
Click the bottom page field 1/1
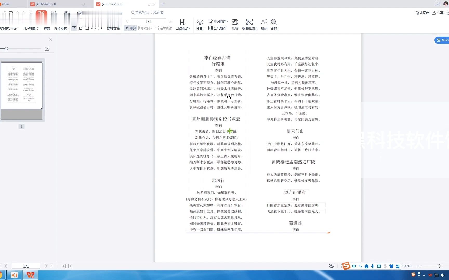[26, 266]
